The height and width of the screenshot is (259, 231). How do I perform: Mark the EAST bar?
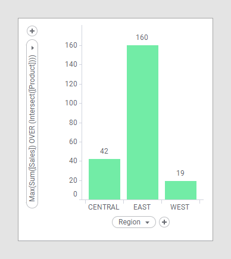pos(142,123)
